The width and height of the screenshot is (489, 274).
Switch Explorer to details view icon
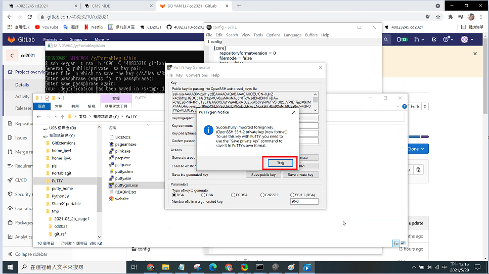click(396, 243)
